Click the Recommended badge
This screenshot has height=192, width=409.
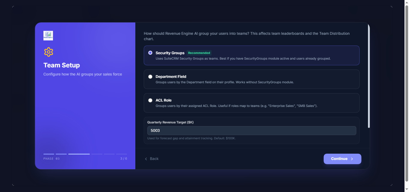coord(199,53)
